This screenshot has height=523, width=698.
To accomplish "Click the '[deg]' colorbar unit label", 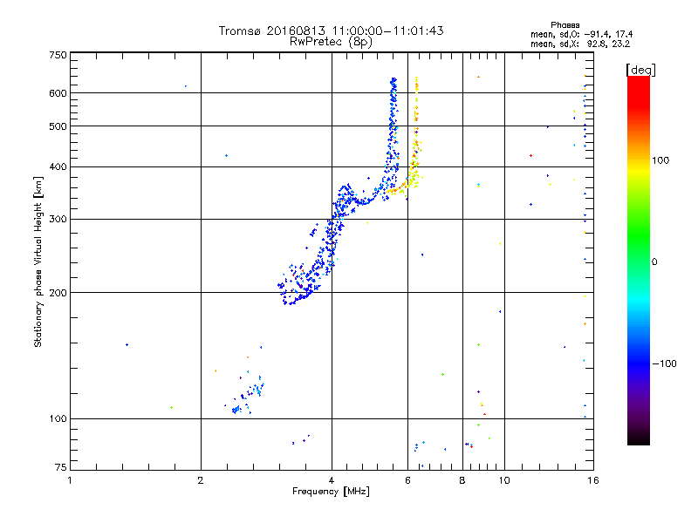I will (x=640, y=70).
